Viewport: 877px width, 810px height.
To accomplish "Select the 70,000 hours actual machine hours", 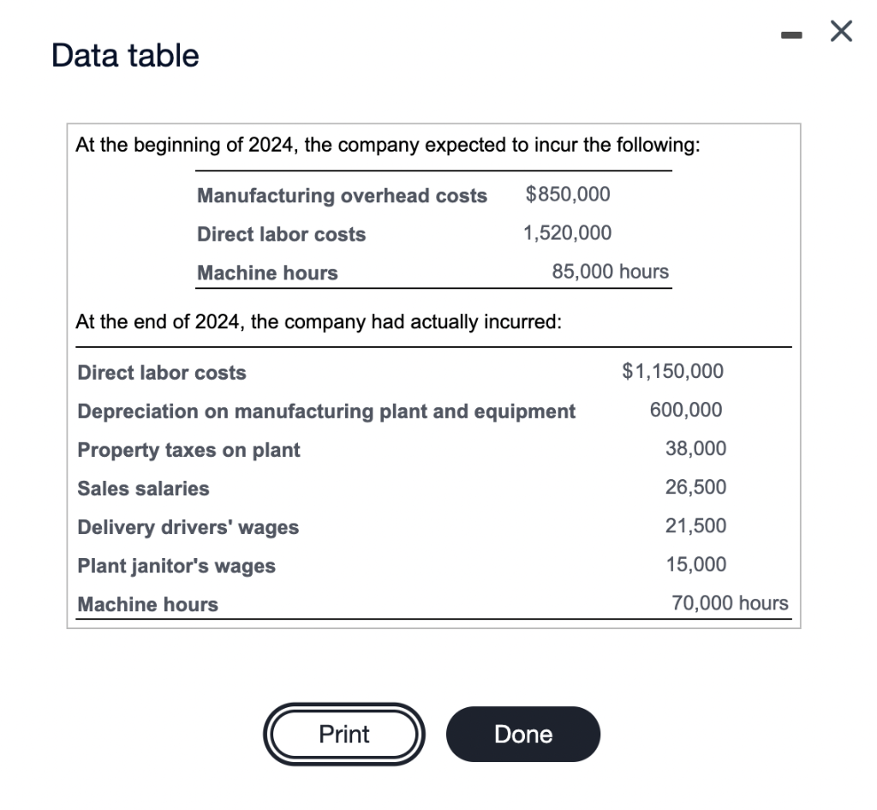I will tap(729, 603).
